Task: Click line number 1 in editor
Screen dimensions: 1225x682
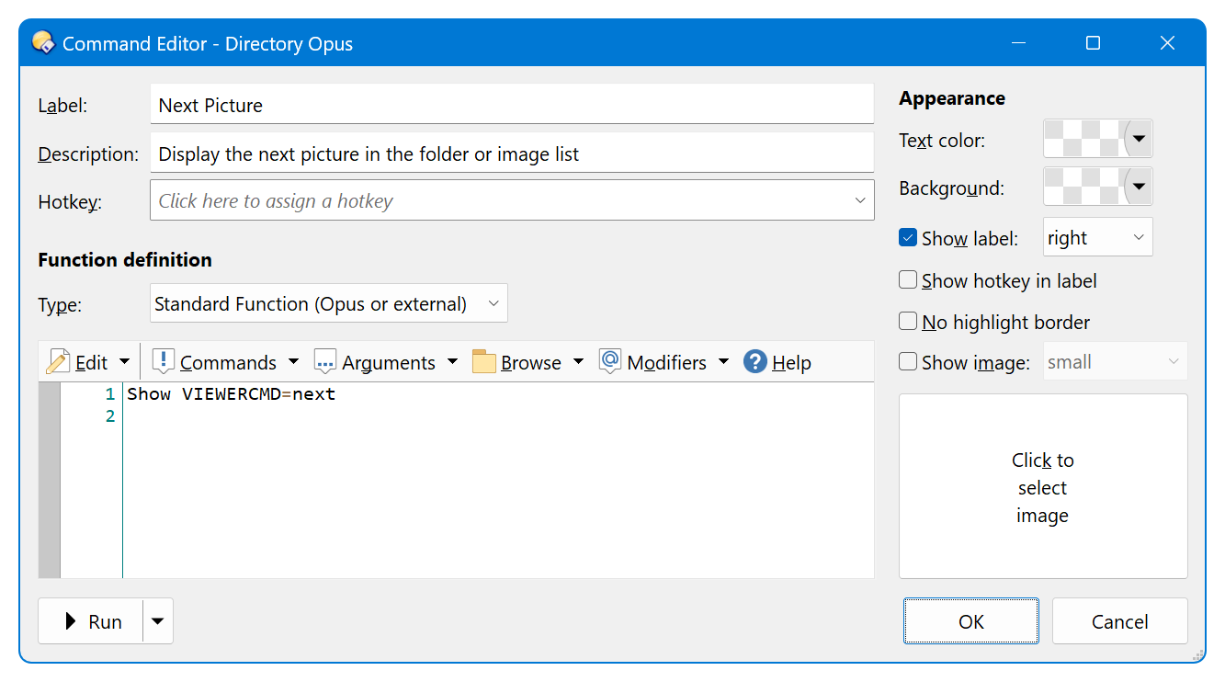Action: 110,393
